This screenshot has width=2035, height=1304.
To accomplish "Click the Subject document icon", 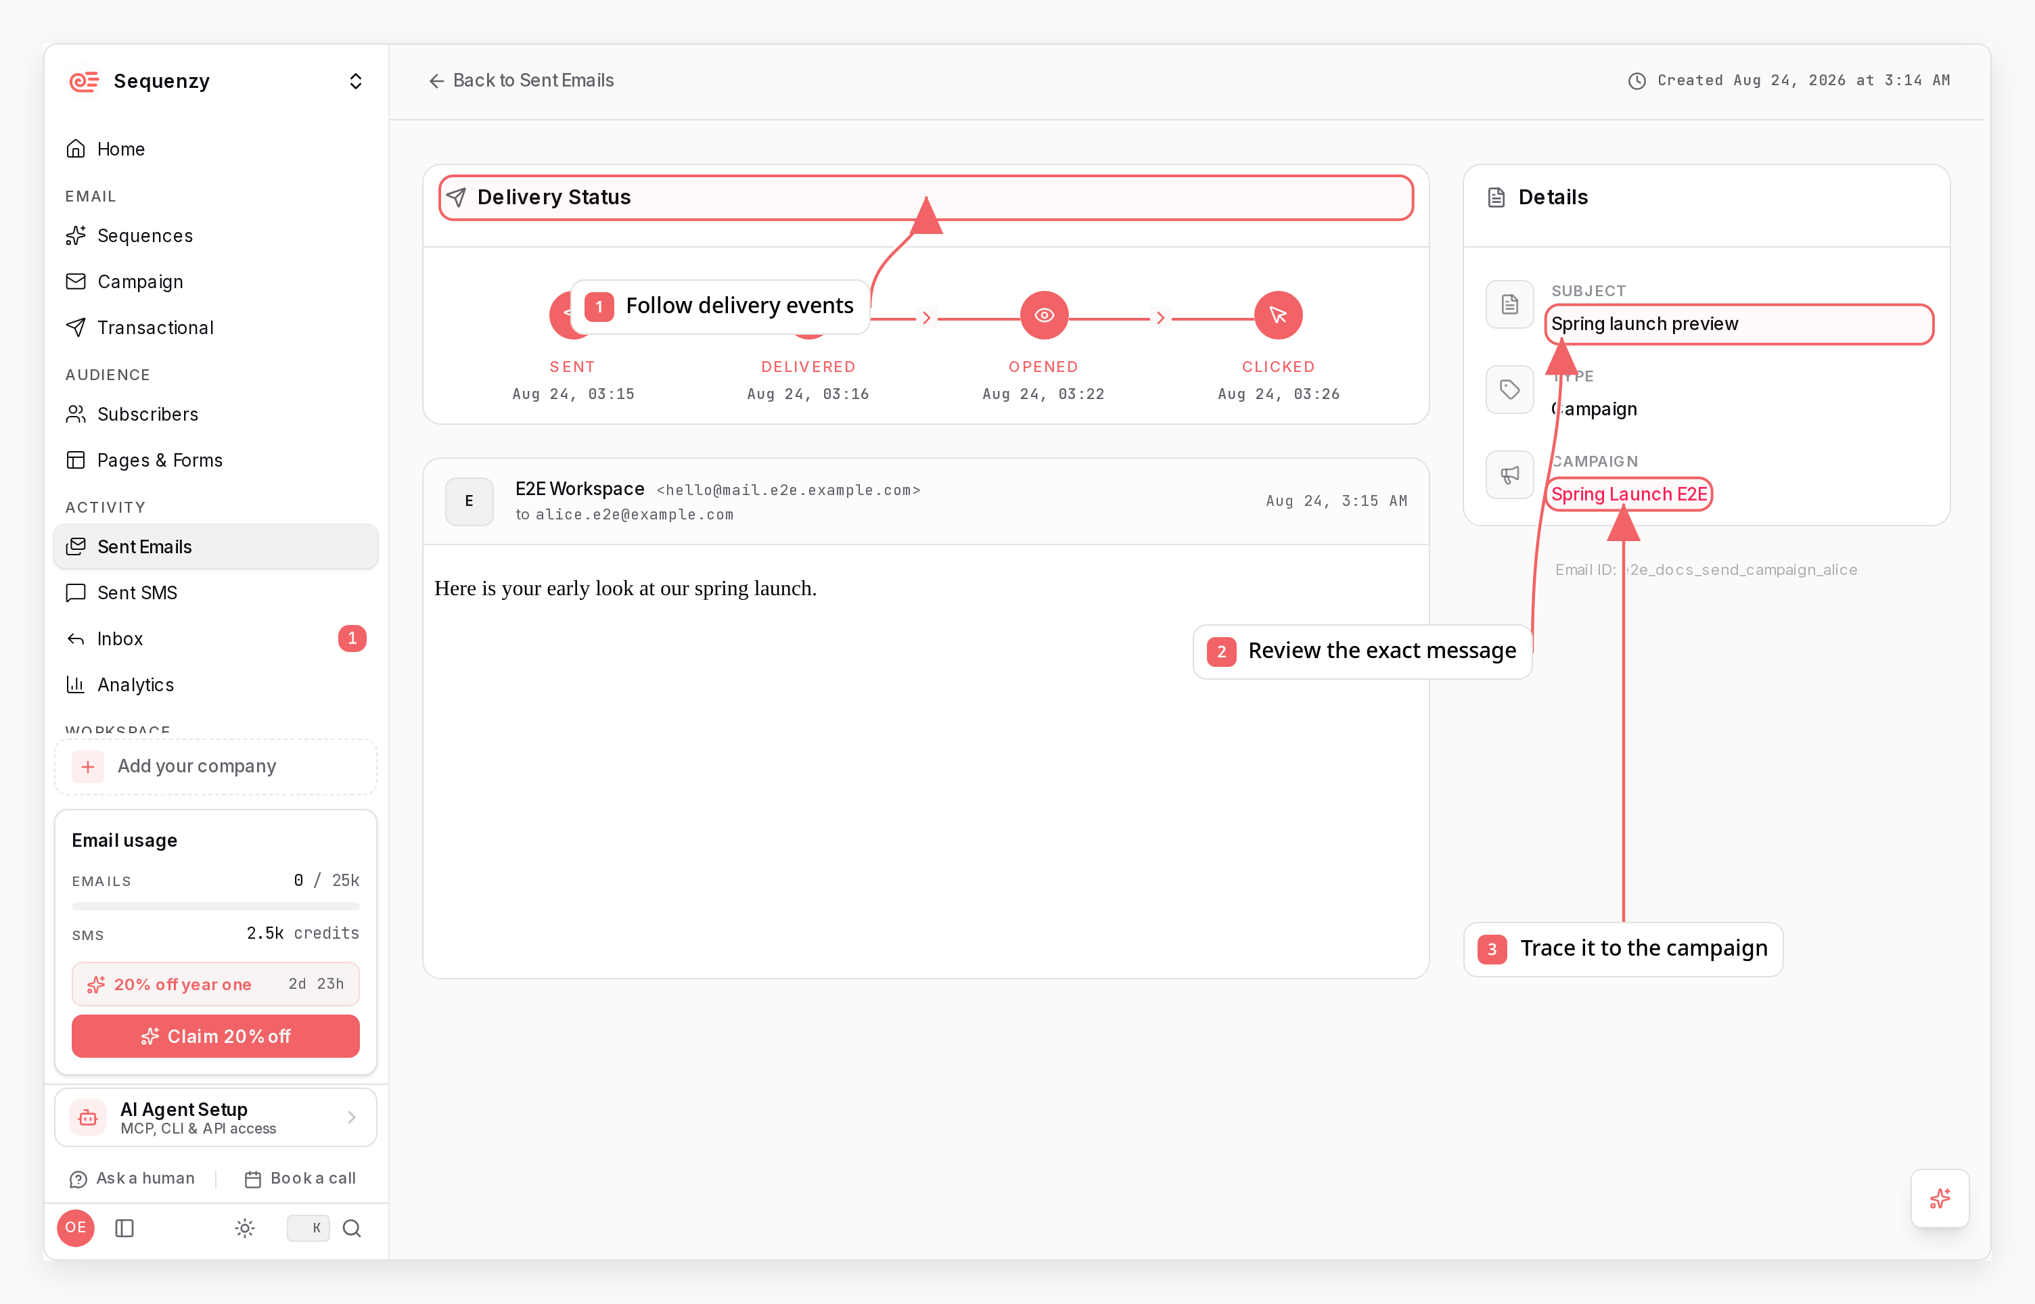I will point(1509,304).
